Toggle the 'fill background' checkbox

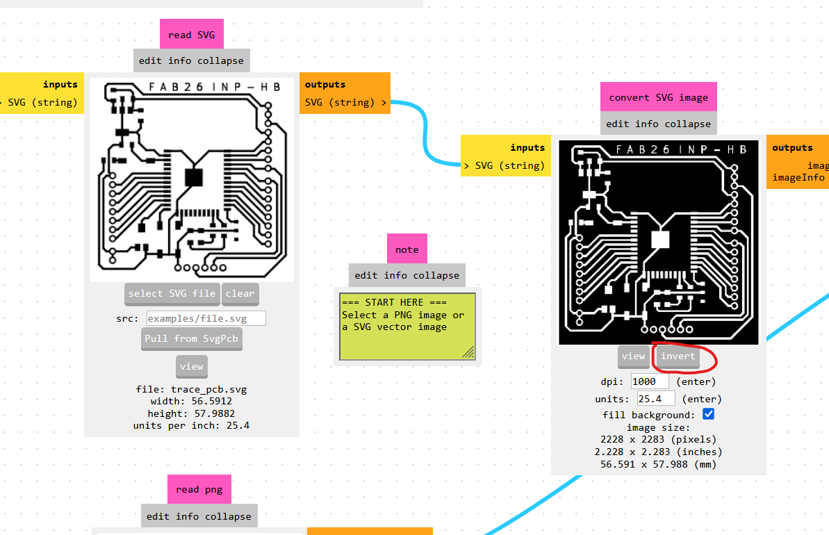point(709,414)
